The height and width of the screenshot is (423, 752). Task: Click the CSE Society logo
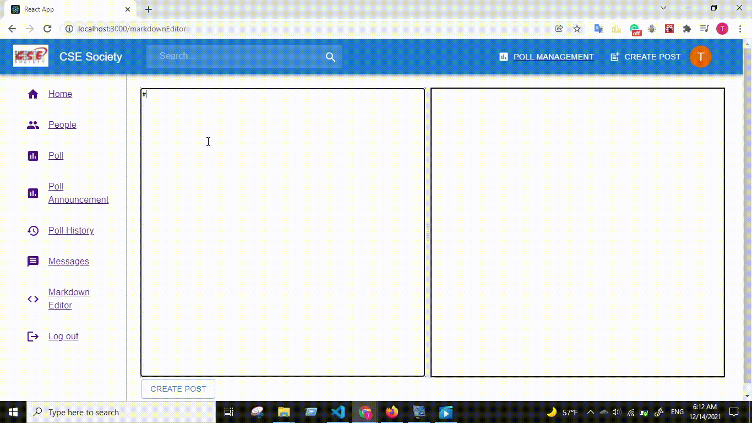pos(31,56)
